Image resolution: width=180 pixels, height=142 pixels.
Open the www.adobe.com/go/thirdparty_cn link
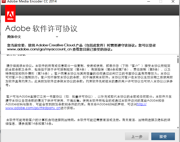[x=33, y=108]
